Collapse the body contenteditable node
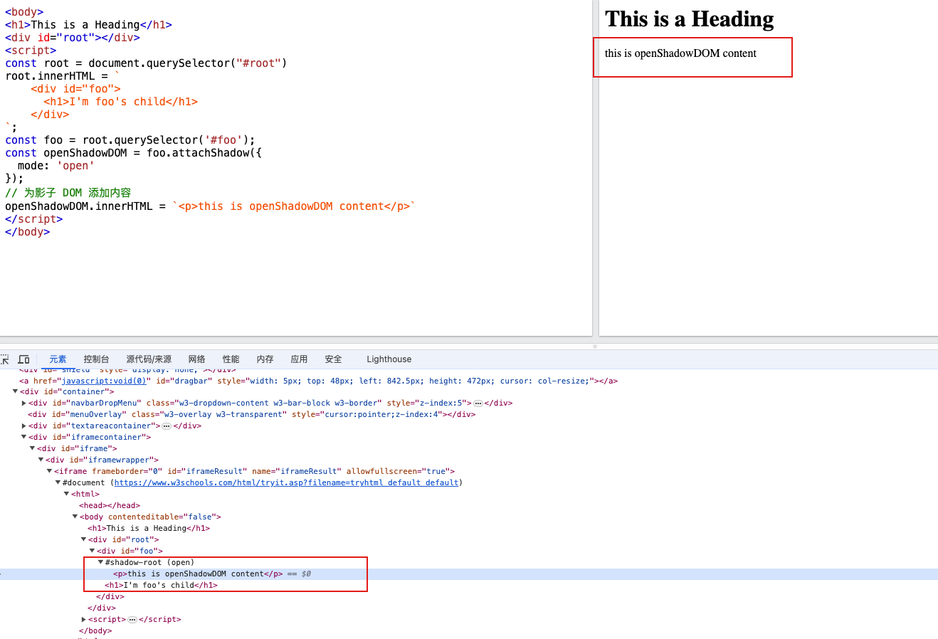The height and width of the screenshot is (639, 938). (75, 517)
